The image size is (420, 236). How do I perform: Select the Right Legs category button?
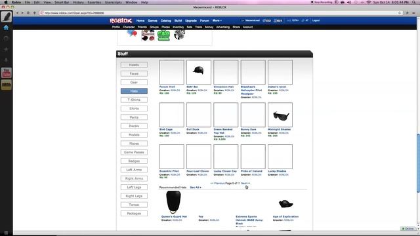click(134, 196)
